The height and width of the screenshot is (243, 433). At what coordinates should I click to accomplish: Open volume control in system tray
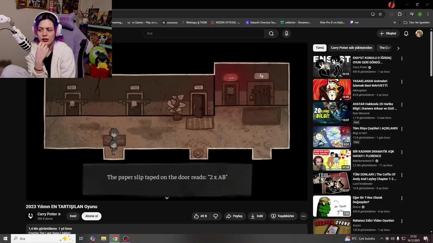(x=392, y=239)
